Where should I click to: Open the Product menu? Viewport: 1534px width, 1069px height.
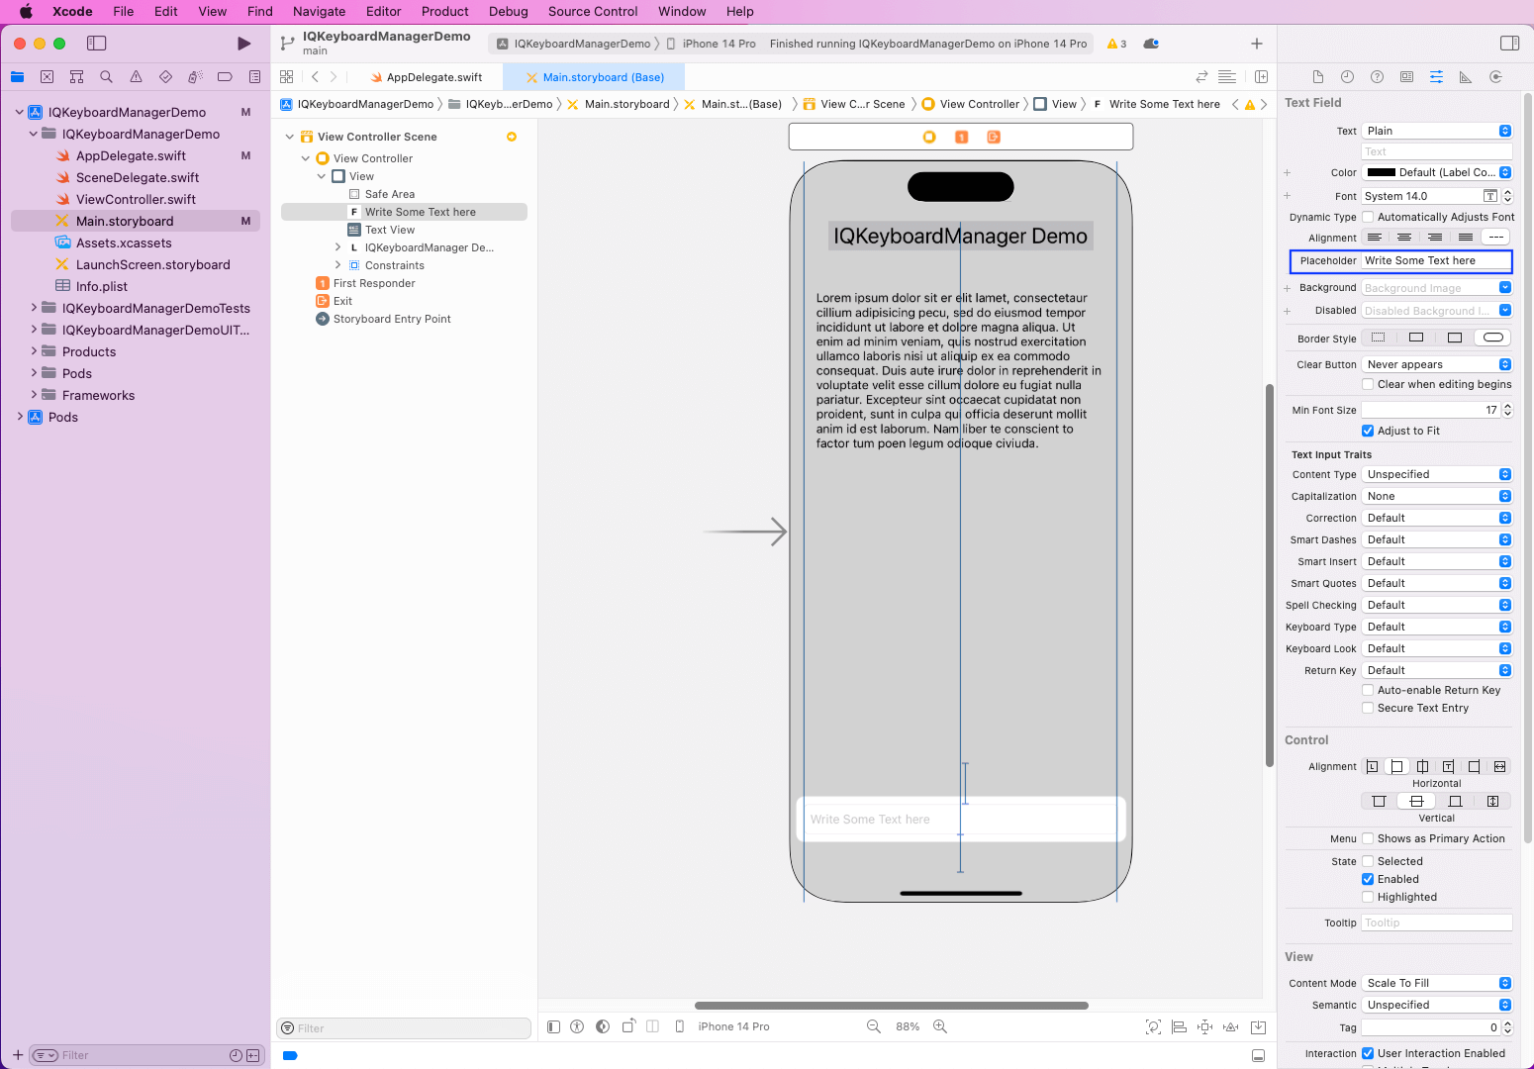[x=444, y=12]
